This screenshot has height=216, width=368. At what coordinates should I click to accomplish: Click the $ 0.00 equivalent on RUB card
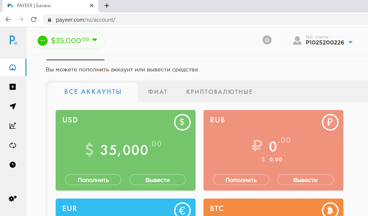pos(272,159)
